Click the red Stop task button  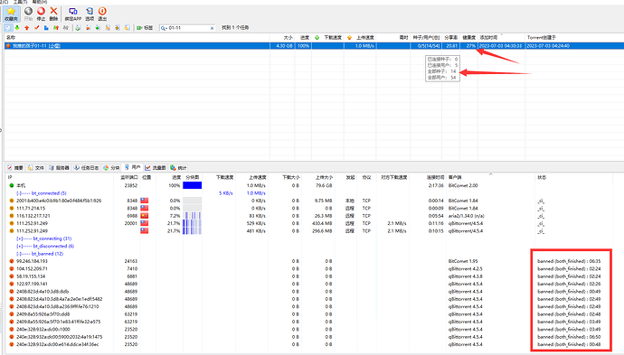click(x=41, y=14)
